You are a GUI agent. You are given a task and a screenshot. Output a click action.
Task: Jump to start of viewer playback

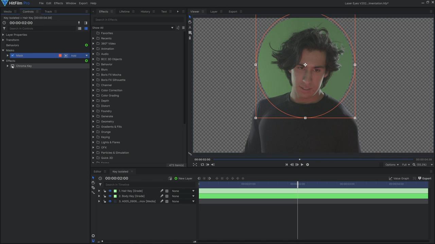tap(286, 165)
